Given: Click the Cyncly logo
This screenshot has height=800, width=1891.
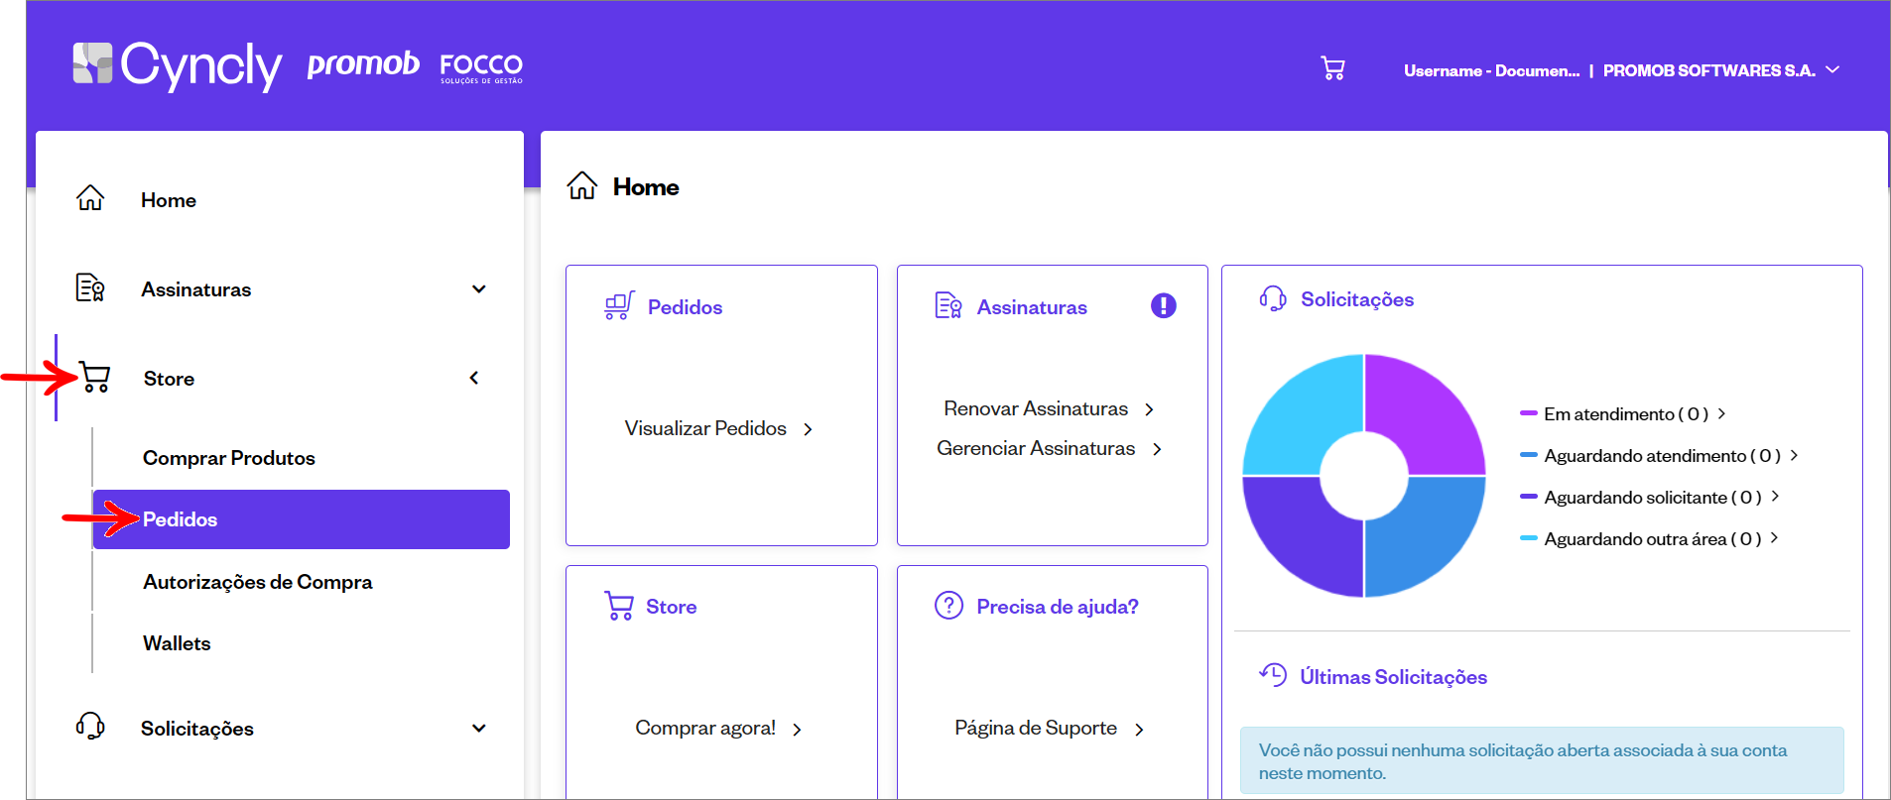Looking at the screenshot, I should pyautogui.click(x=178, y=65).
